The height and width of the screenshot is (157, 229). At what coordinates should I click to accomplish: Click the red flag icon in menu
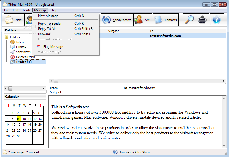38,47
